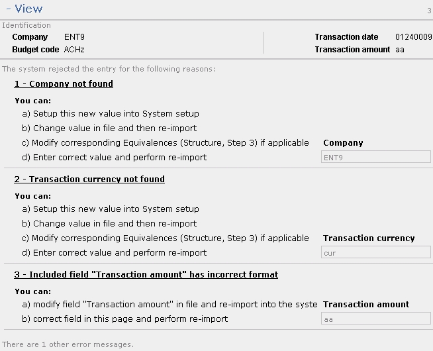Click the Transaction amount input field showing aa
433x351 pixels.
375,319
